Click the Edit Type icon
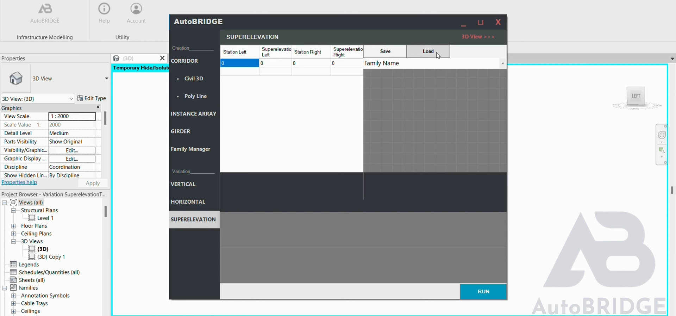Viewport: 676px width, 316px height. pos(80,98)
